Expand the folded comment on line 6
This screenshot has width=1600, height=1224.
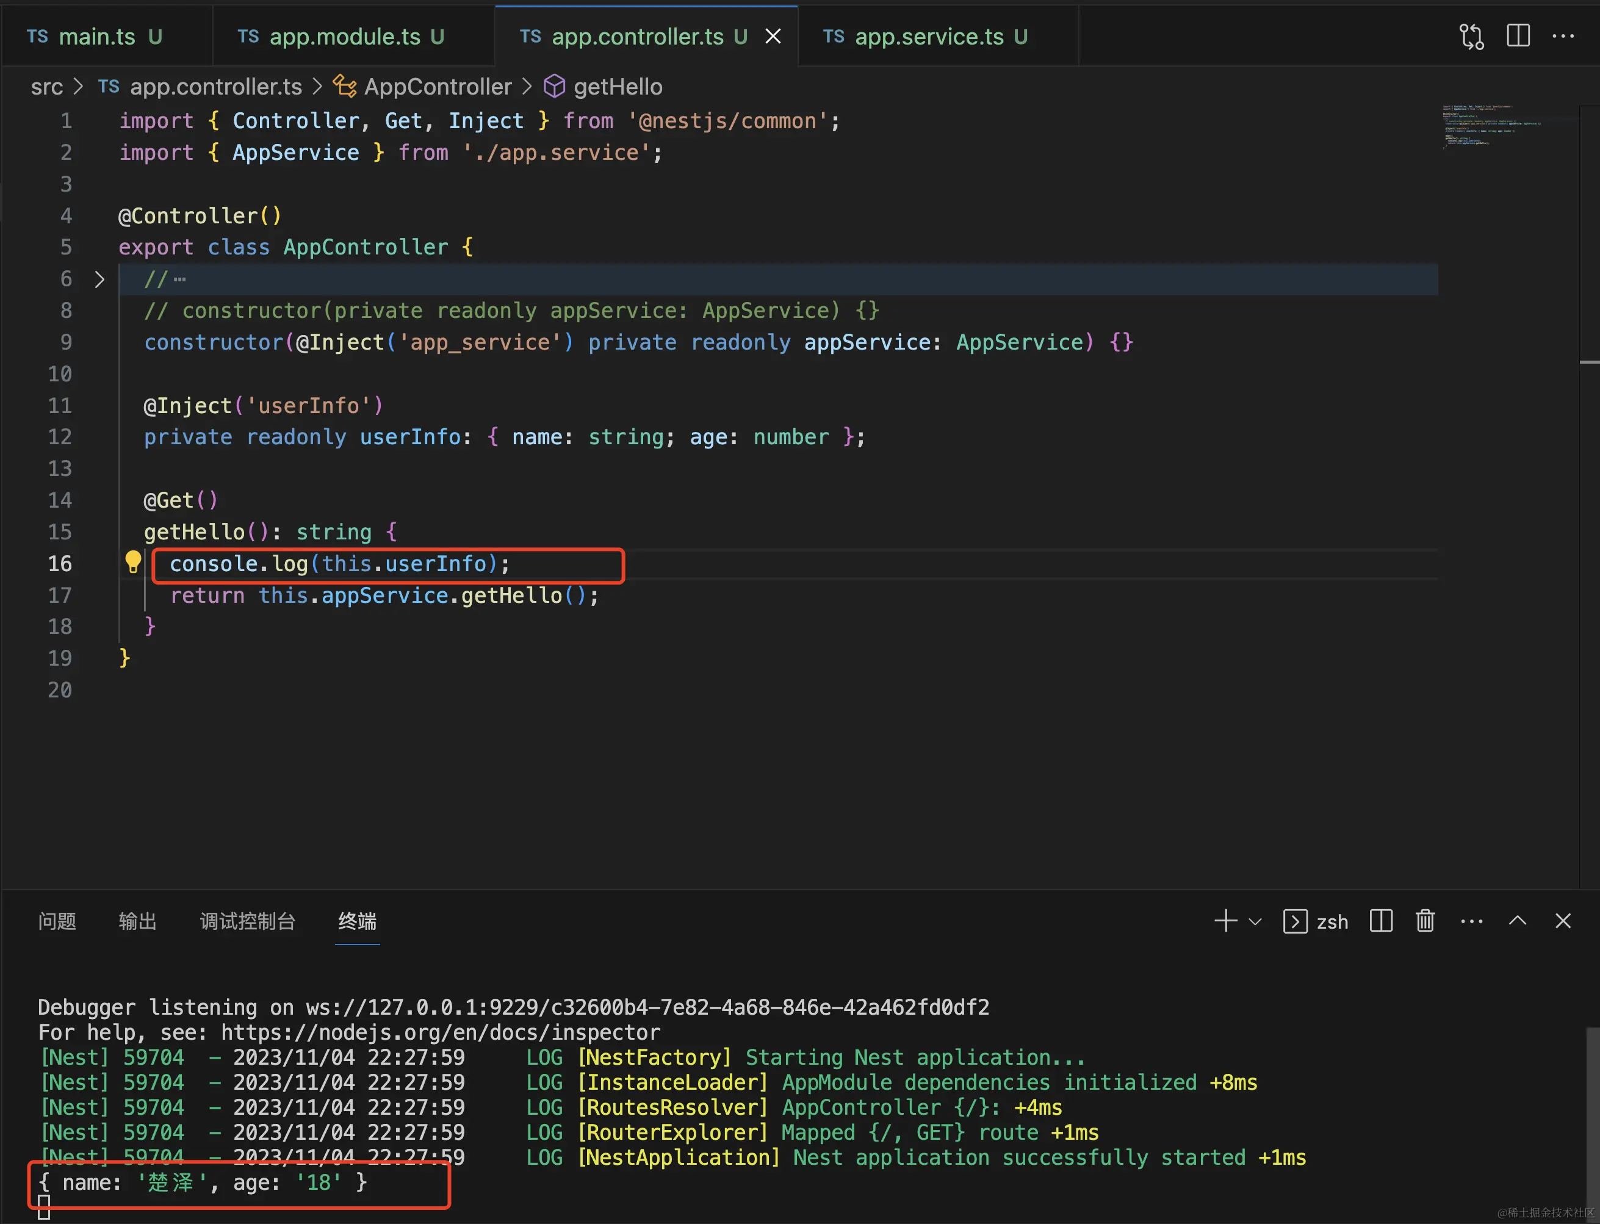tap(100, 279)
